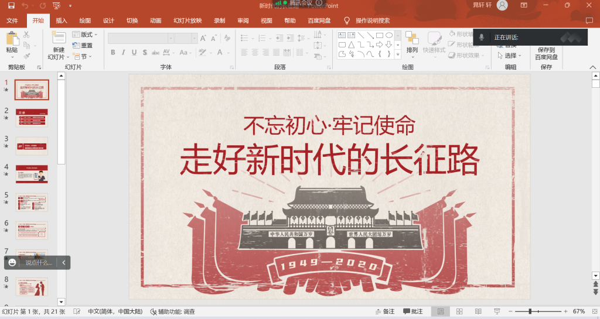Select the oval shape in gallery

[x=389, y=35]
